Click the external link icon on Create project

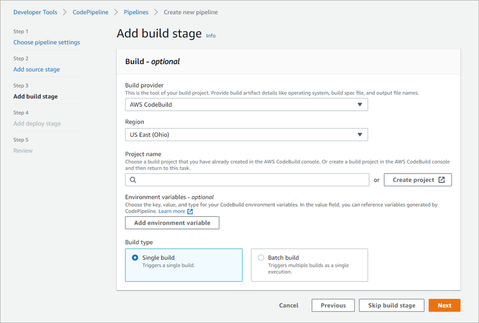[442, 180]
